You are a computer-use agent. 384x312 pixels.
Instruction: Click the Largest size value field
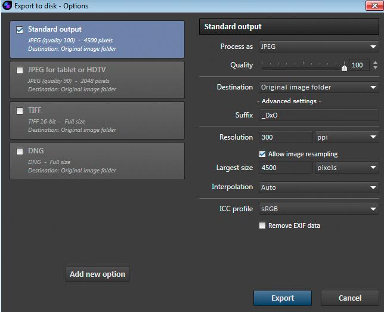pos(286,168)
